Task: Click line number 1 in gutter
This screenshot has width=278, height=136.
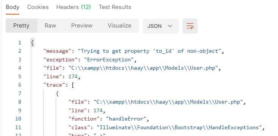Action: (x=19, y=43)
